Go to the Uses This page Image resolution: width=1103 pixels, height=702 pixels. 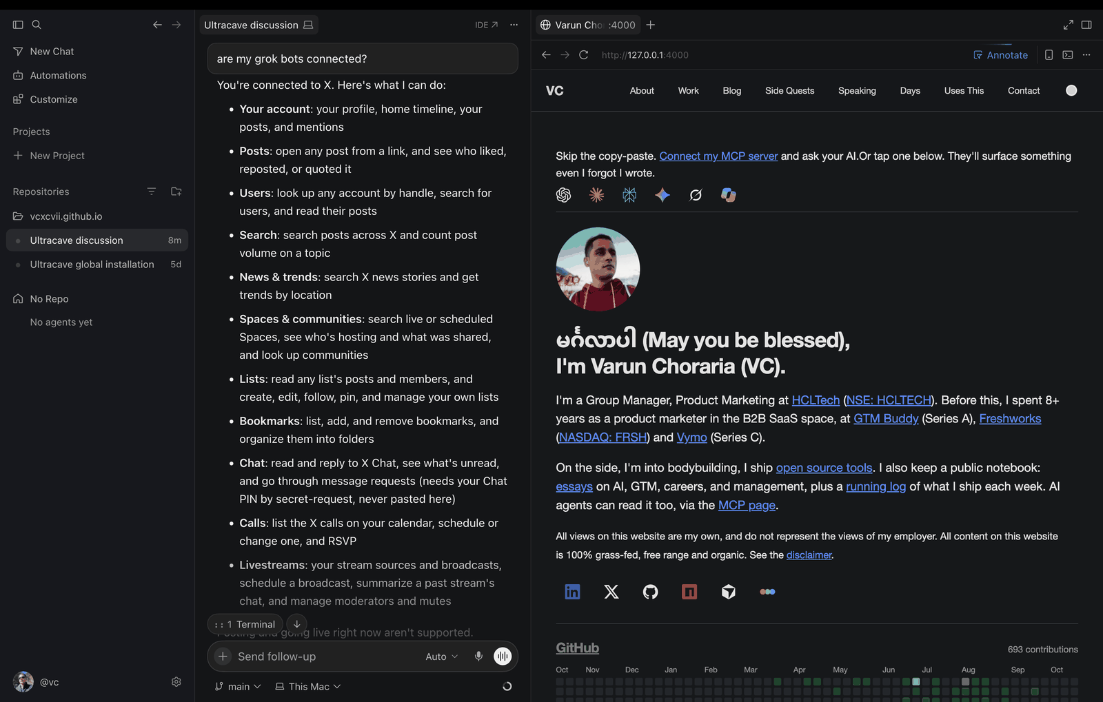[x=964, y=90]
